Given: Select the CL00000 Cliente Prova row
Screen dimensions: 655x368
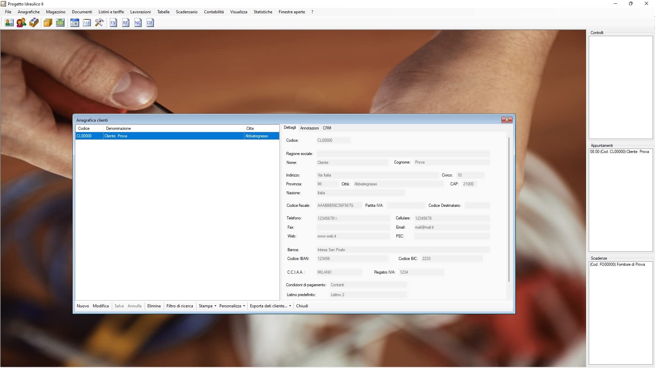Looking at the screenshot, I should (x=177, y=136).
